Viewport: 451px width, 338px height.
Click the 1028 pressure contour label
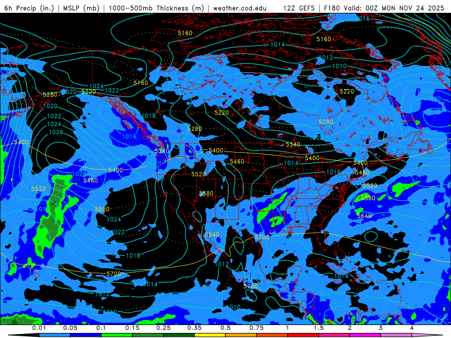pos(79,174)
